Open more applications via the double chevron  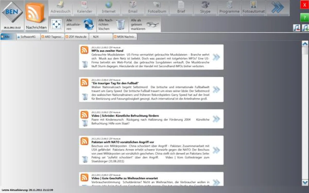[x=278, y=6]
